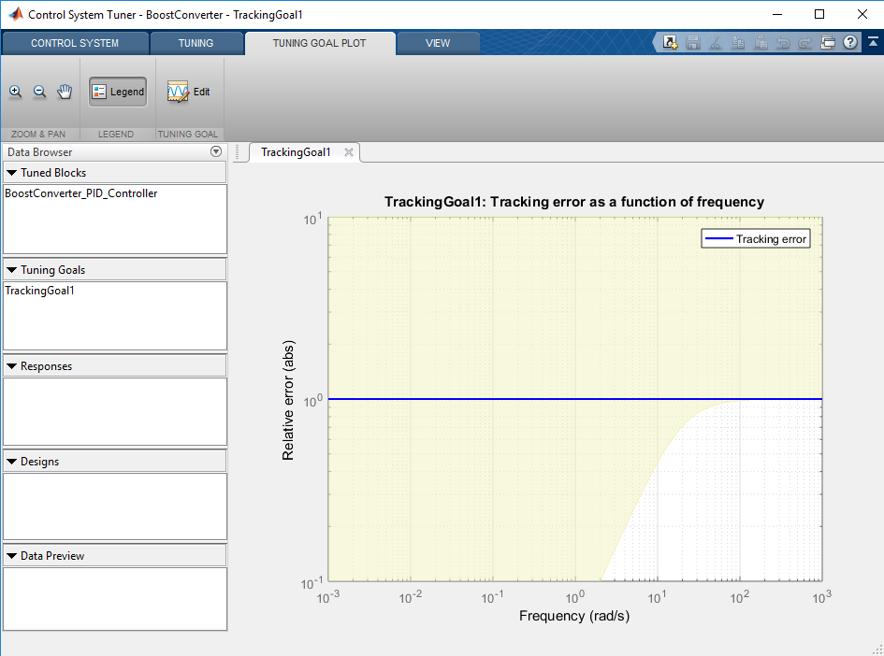Expand the Data Browser options dropdown arrow
Screen dimensions: 884x656
point(216,151)
